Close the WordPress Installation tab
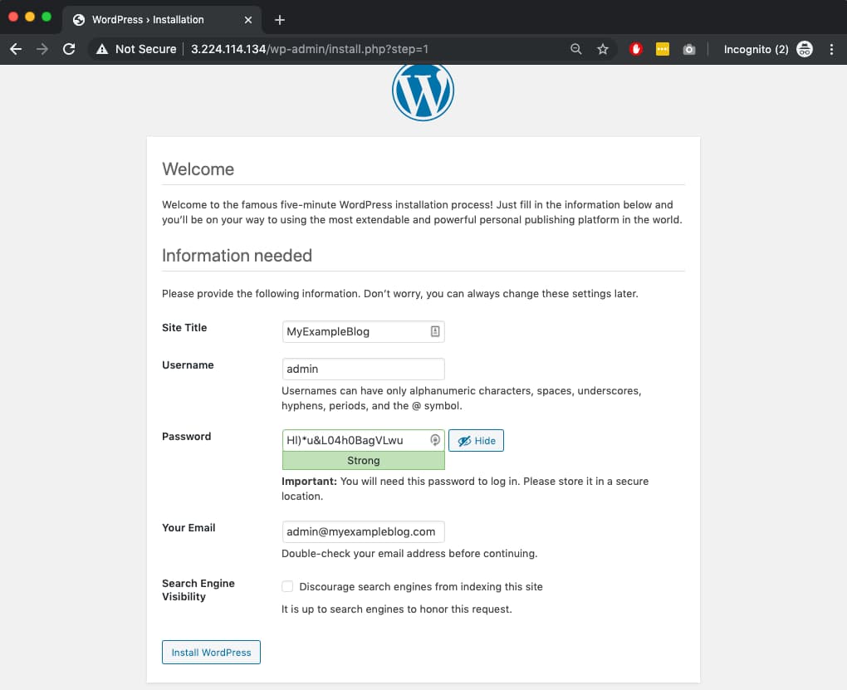847x690 pixels. click(x=248, y=20)
